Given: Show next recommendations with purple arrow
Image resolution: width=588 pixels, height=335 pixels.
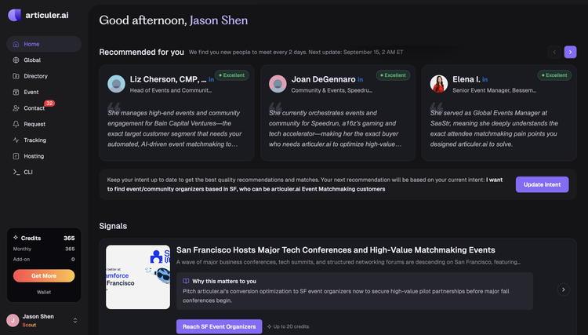Looking at the screenshot, I should [570, 52].
